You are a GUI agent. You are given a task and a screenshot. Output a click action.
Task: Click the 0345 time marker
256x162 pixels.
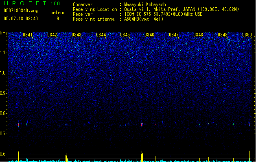[x=125, y=35]
